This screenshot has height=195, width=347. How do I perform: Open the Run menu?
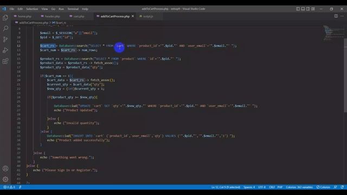61,9
